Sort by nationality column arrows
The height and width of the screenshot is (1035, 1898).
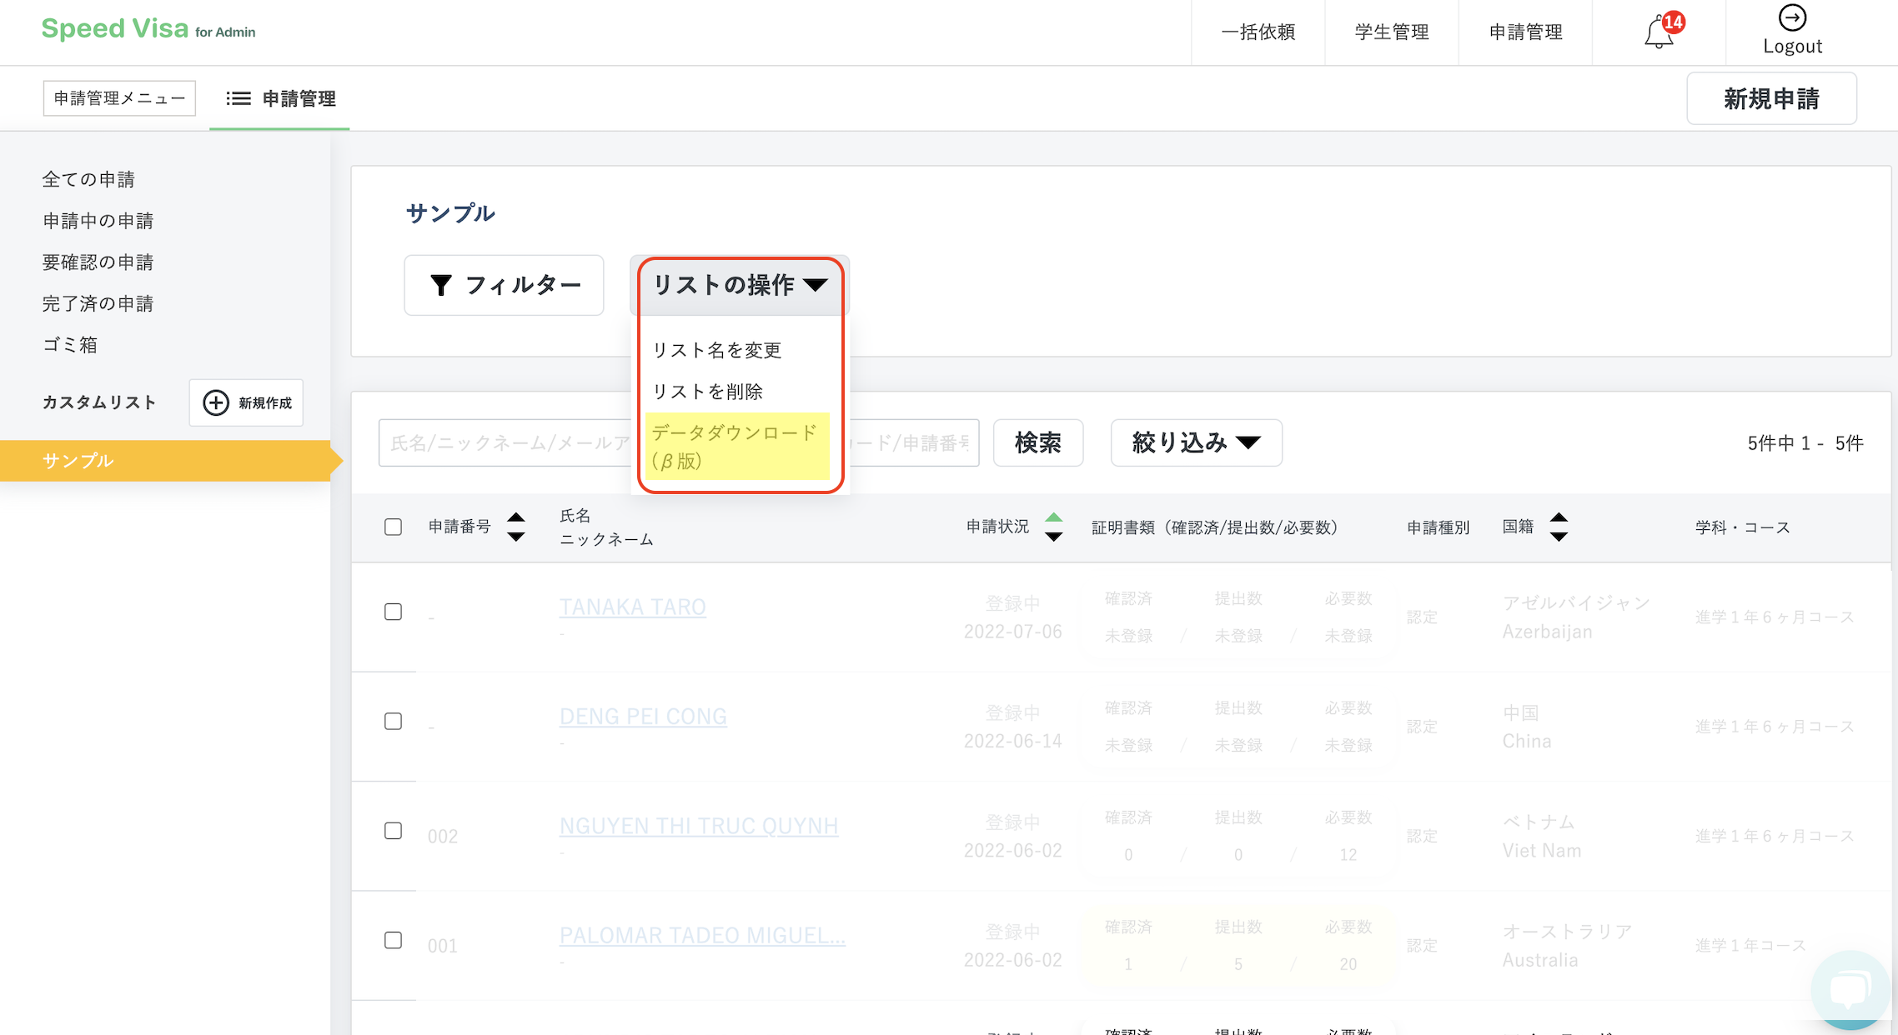click(x=1558, y=527)
